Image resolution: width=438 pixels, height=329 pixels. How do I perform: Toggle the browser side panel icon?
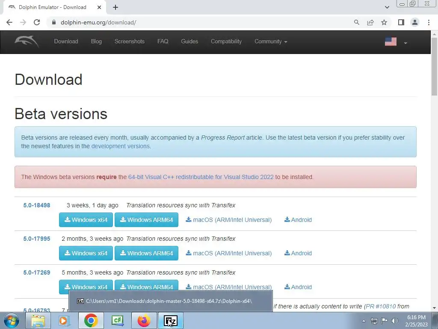tap(401, 22)
